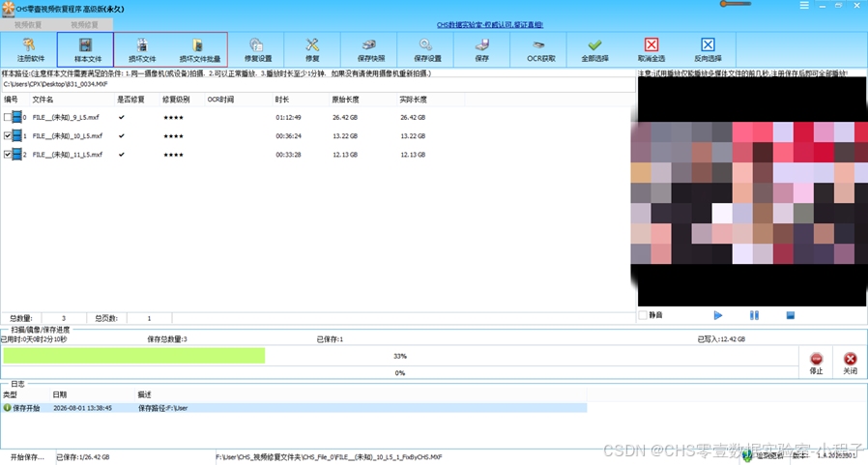Open 修复设置 repair settings

[257, 50]
